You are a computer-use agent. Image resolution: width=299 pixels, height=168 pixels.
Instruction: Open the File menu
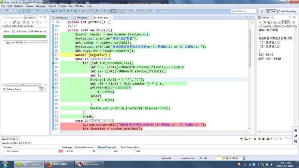pyautogui.click(x=3, y=6)
